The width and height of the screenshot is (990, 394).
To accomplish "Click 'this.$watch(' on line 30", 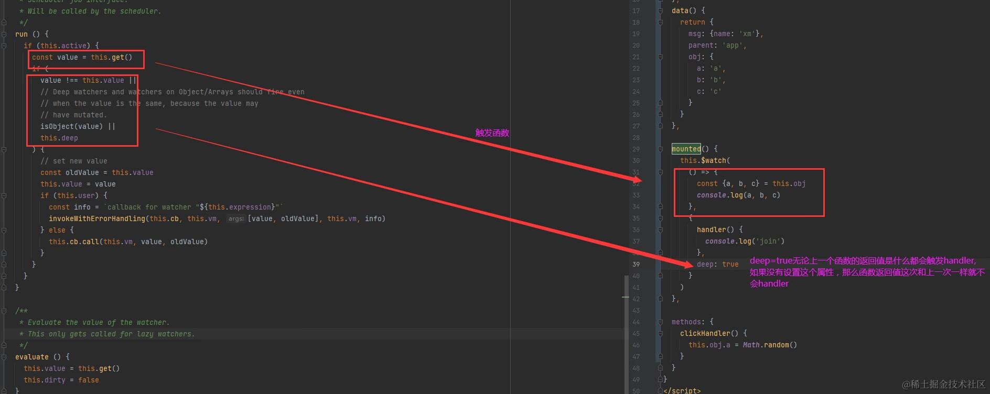I will click(x=705, y=161).
